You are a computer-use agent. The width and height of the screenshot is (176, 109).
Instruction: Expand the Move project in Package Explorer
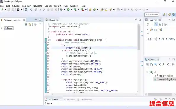[1, 28]
